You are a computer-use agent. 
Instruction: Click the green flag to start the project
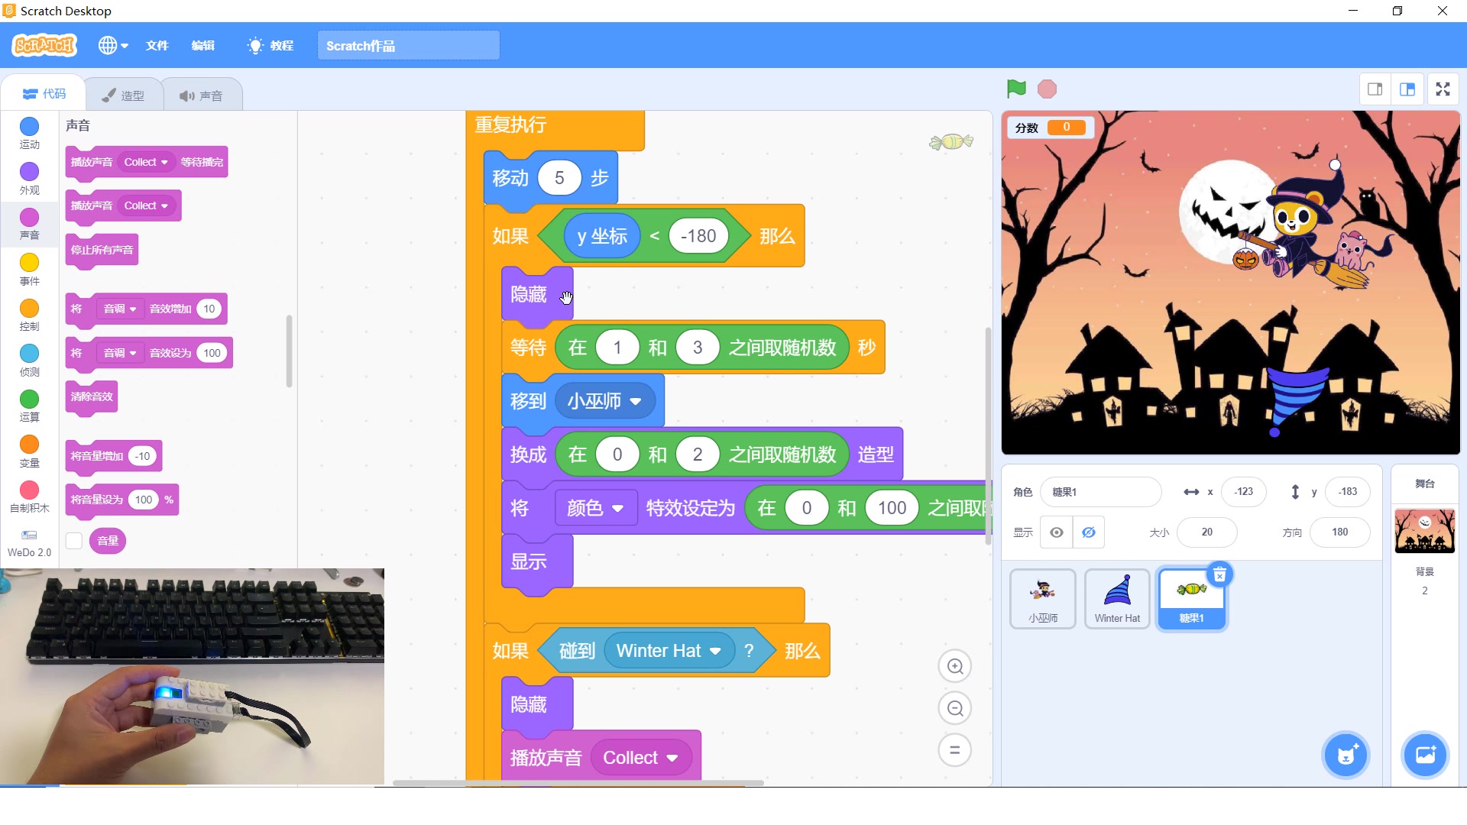tap(1015, 89)
